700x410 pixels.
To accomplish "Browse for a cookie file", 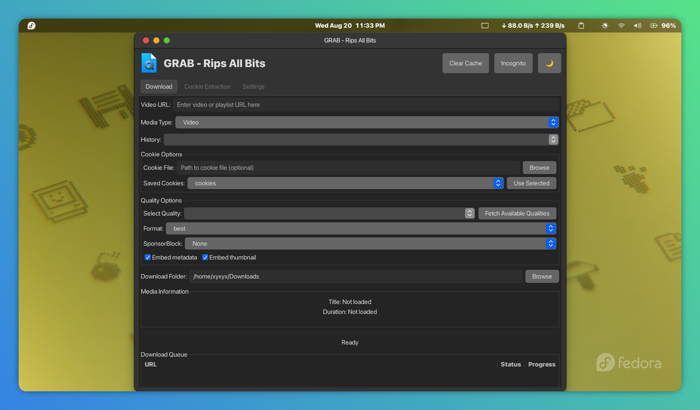I will click(x=539, y=167).
